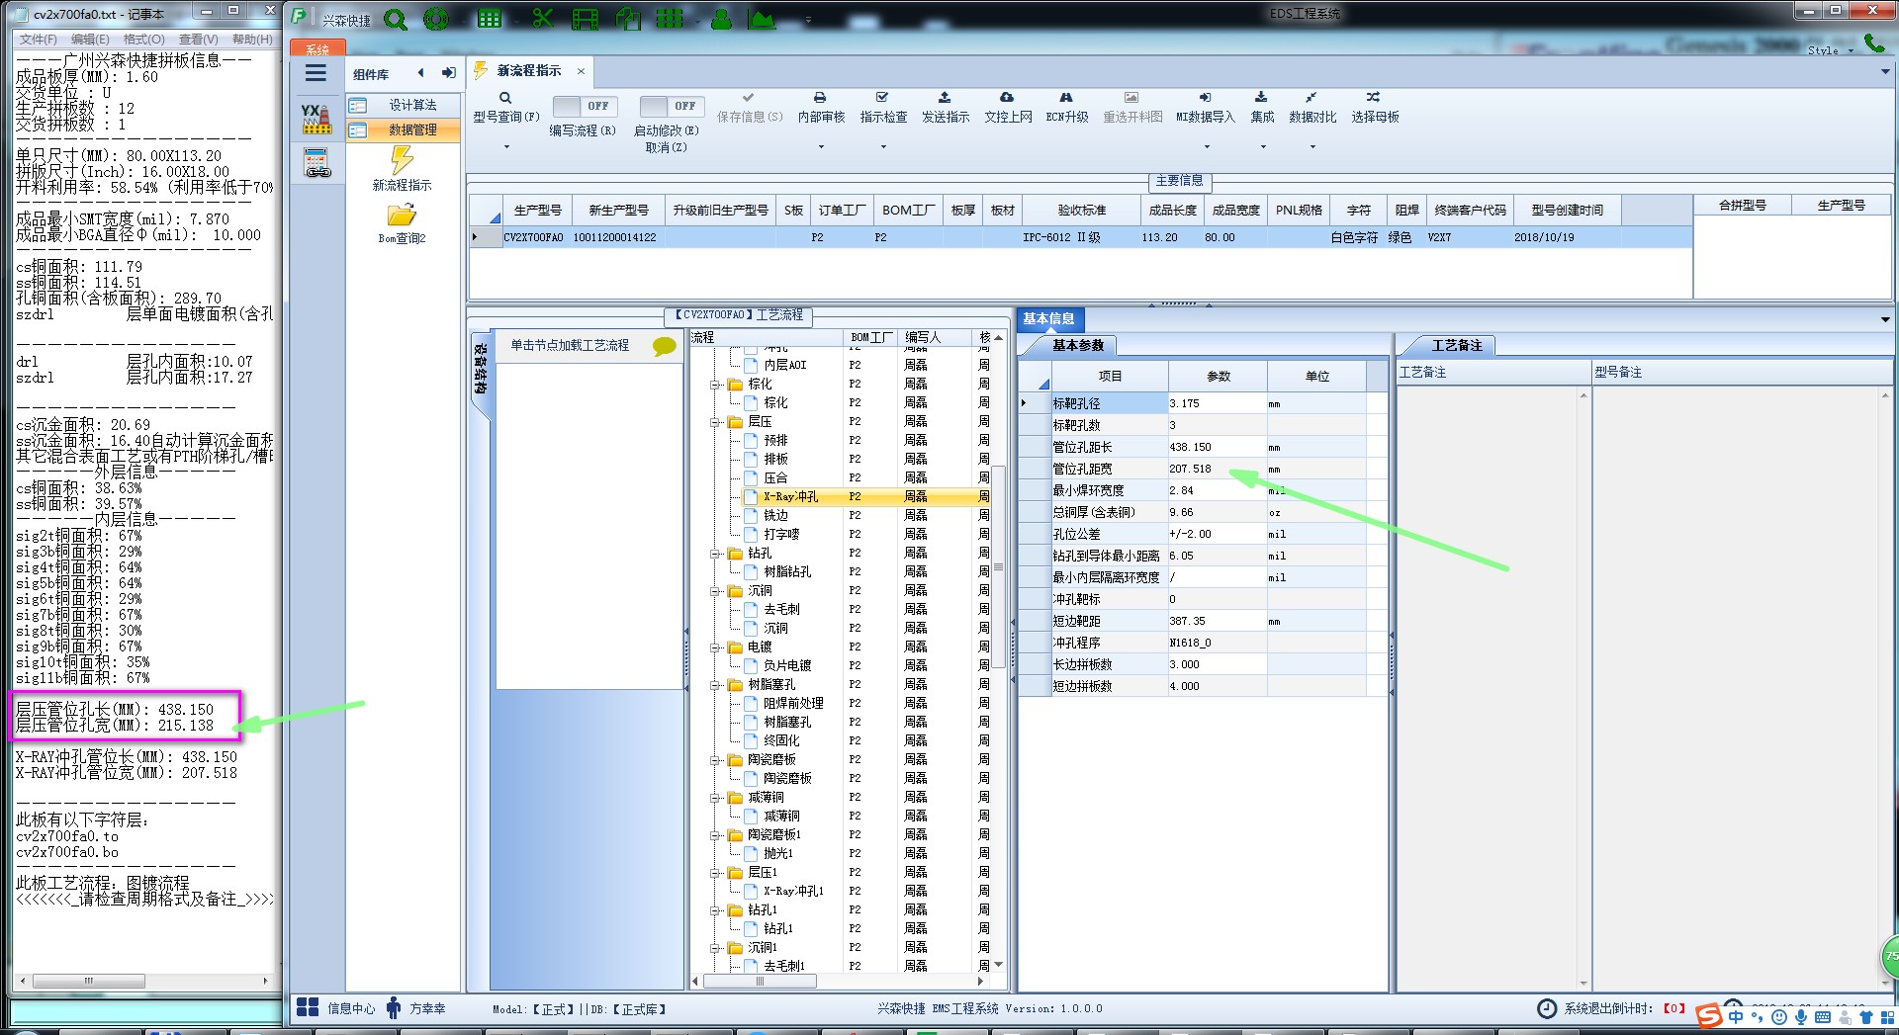Collapse the 沉铜 tree node

click(x=714, y=591)
